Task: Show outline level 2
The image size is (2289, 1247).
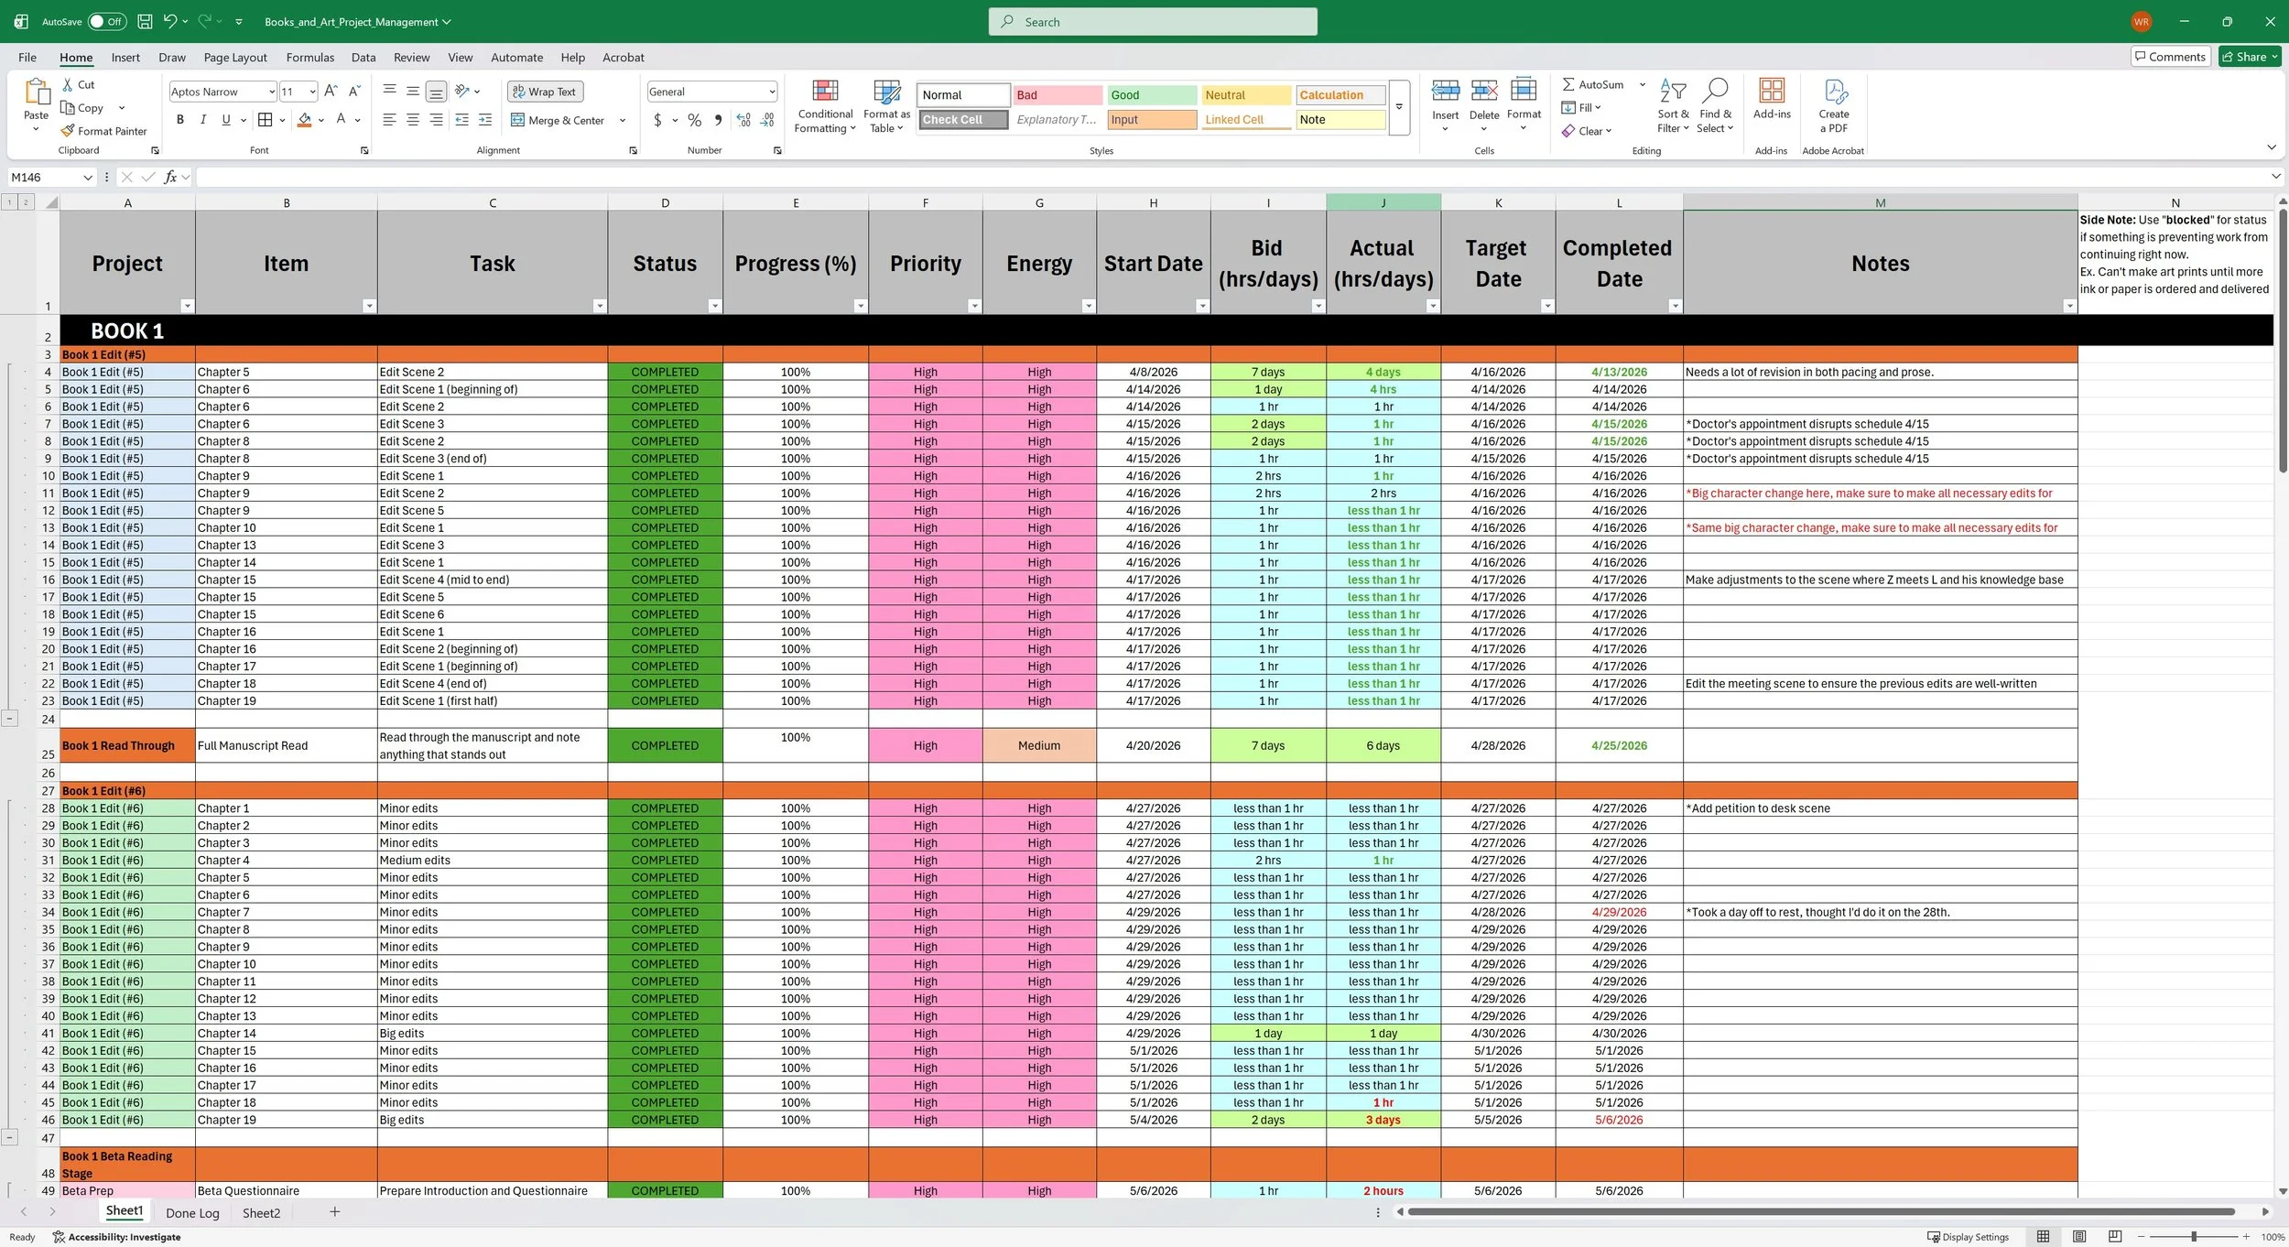Action: [x=26, y=202]
